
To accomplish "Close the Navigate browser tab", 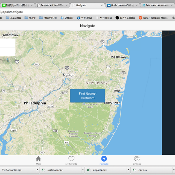I will coord(102,5).
